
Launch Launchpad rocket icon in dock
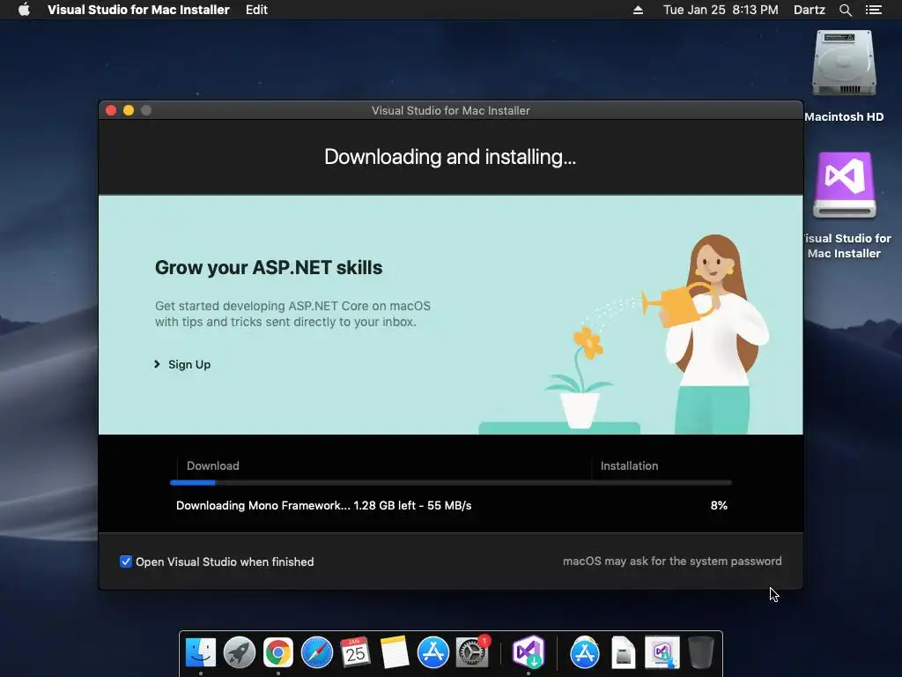coord(240,652)
